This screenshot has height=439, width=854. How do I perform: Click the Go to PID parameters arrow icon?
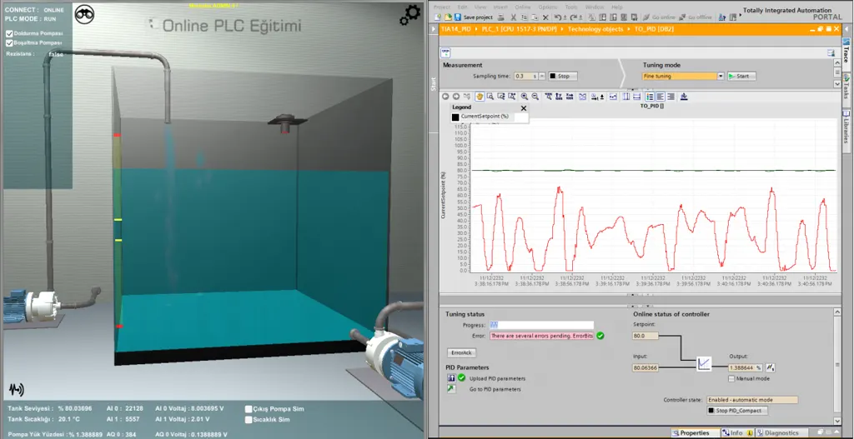451,389
